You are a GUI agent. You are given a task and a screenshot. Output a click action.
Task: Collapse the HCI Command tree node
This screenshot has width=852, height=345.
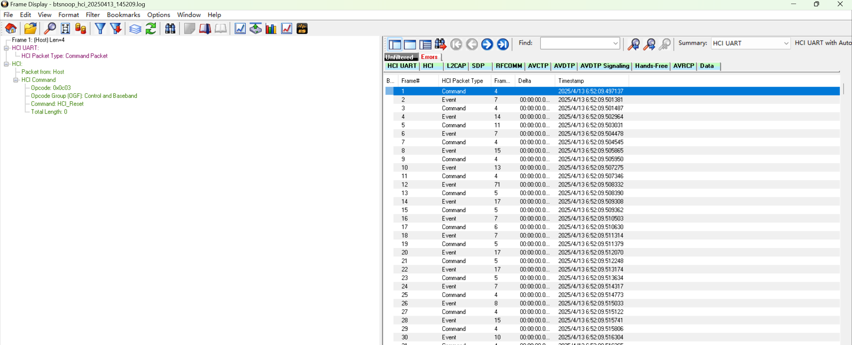point(16,80)
